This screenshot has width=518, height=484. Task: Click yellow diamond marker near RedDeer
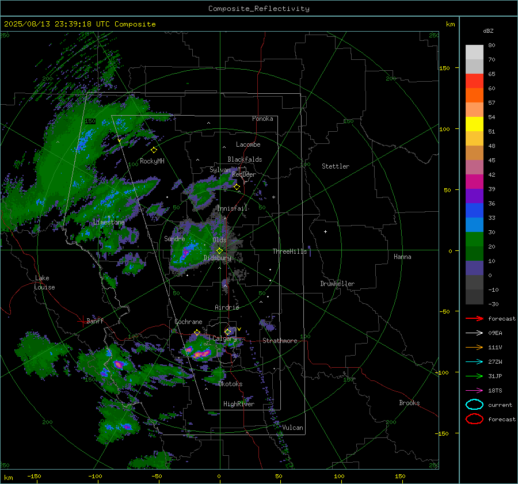point(237,187)
